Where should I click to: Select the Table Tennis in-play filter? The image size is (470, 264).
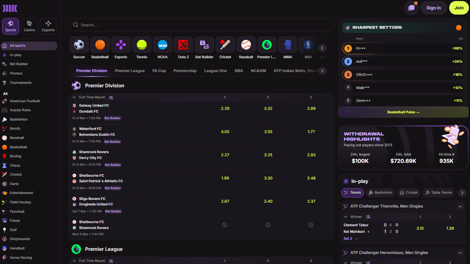click(x=438, y=193)
